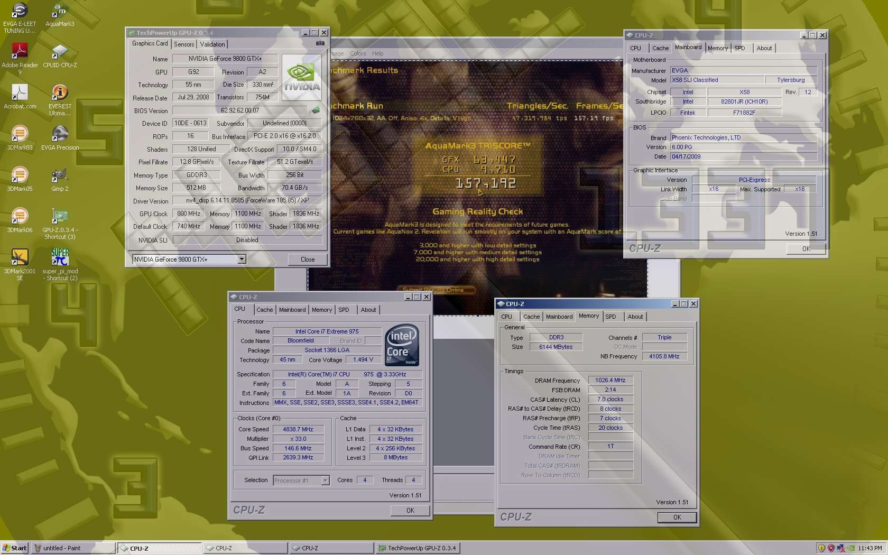The height and width of the screenshot is (555, 888).
Task: Open the GPU selection dropdown in GPU-Z
Action: click(x=242, y=260)
